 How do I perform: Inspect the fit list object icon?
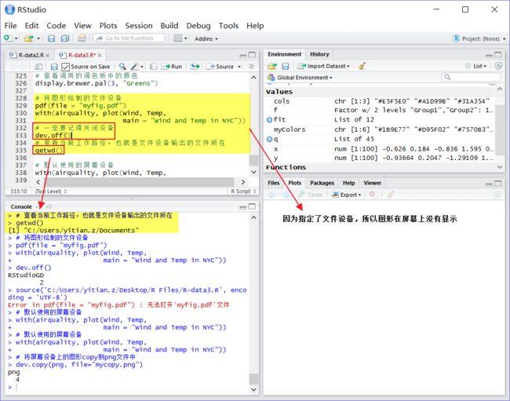point(269,120)
